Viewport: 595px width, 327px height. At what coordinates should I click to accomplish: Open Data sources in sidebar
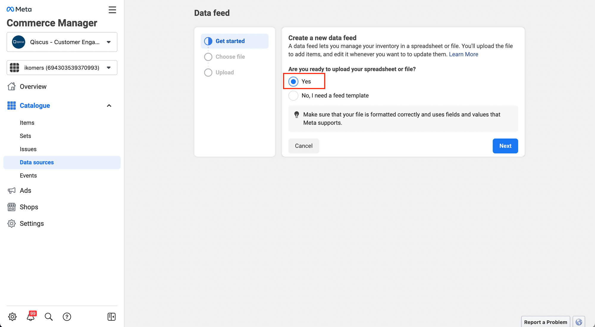coord(37,162)
